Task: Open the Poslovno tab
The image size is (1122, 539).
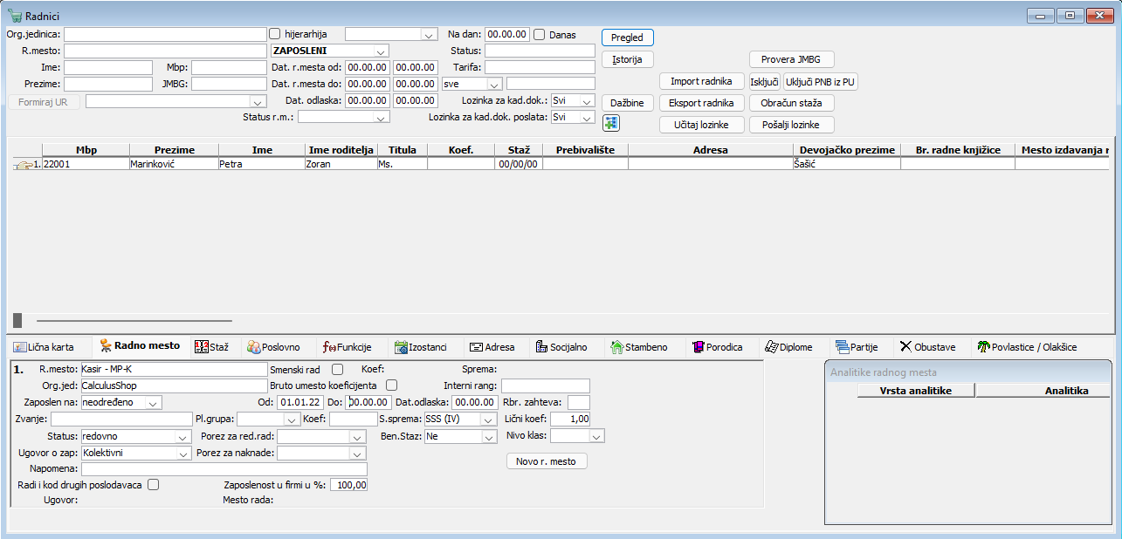Action: [273, 347]
